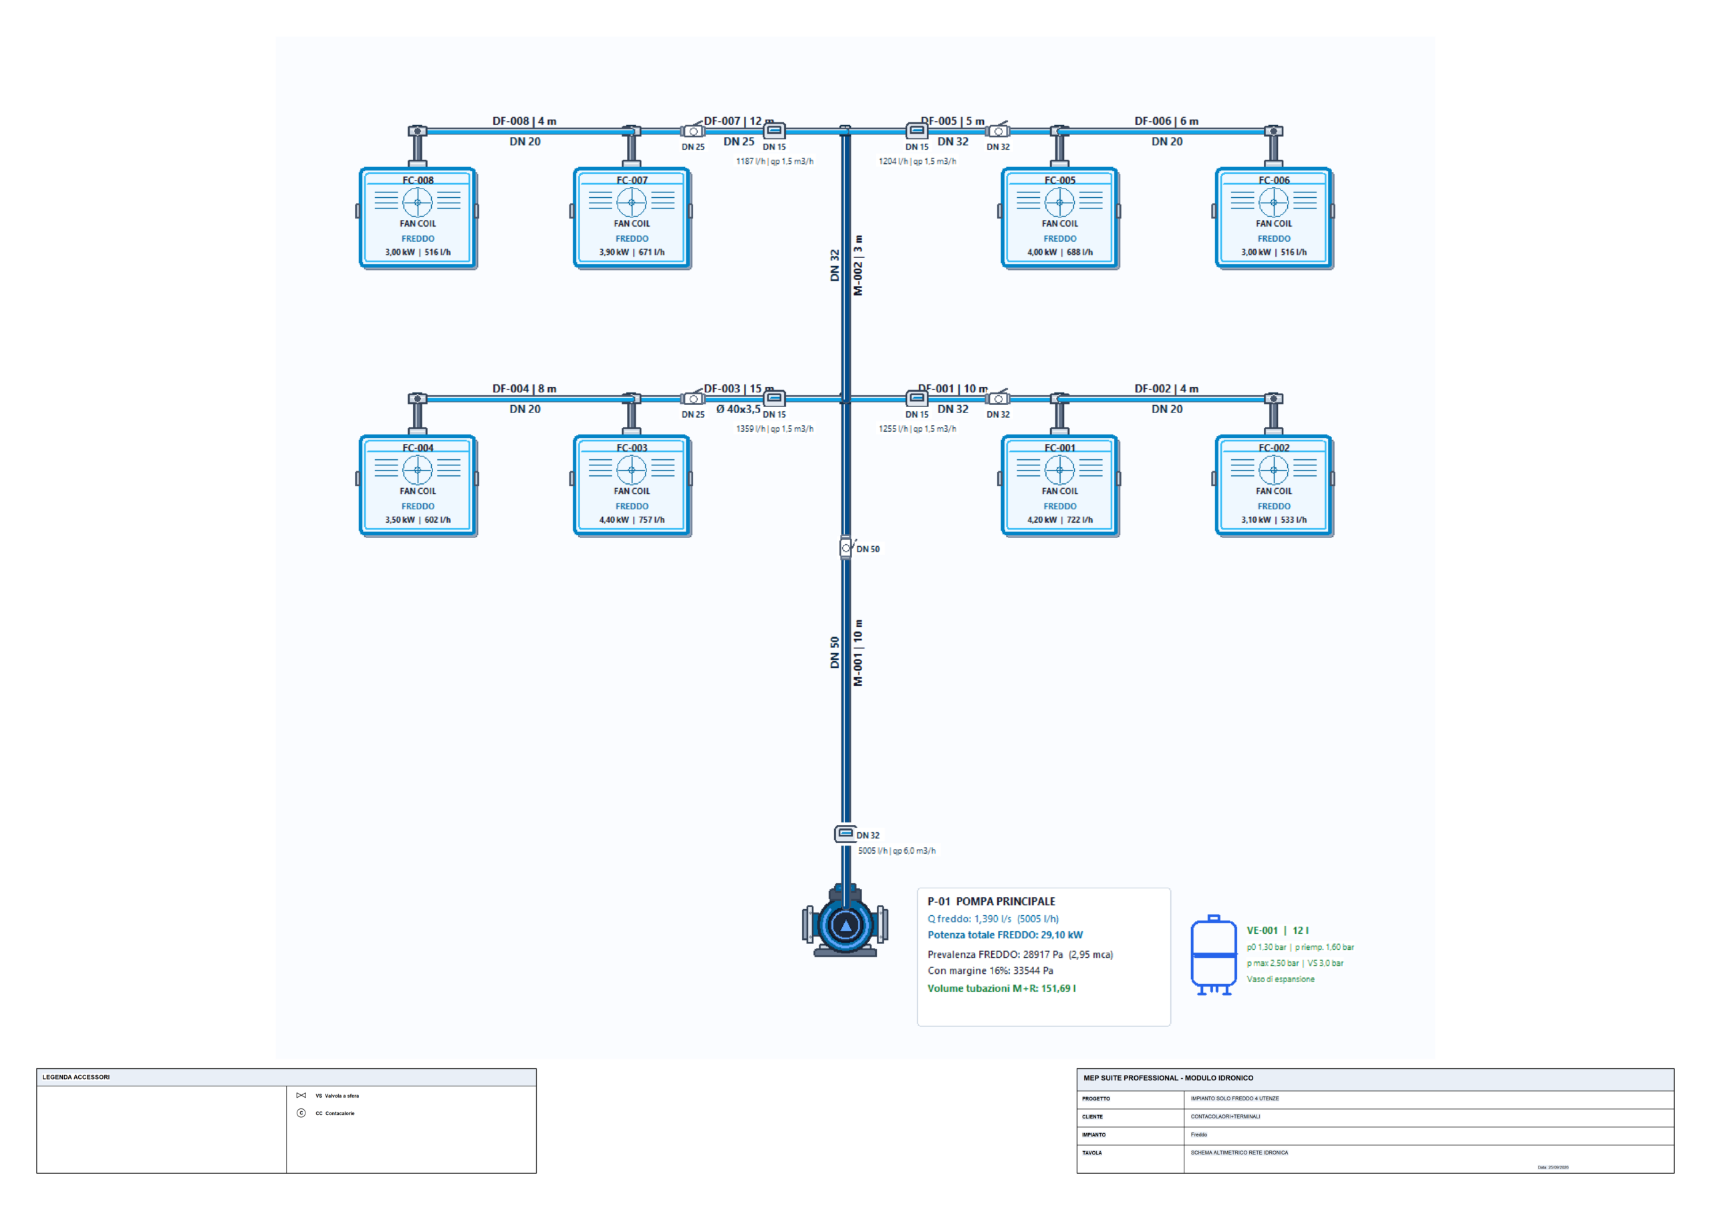Click the 'DF-006 | 6 m' pipe label
Viewport: 1711px width, 1210px height.
[x=1166, y=121]
